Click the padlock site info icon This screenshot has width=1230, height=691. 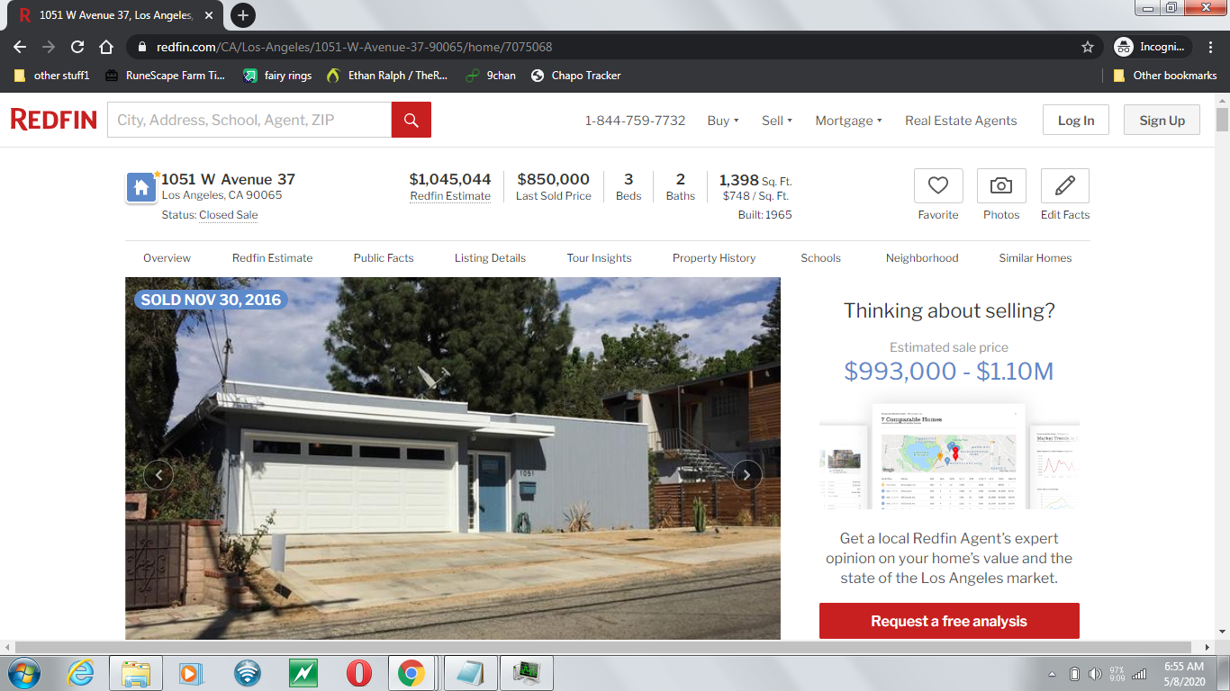(142, 47)
